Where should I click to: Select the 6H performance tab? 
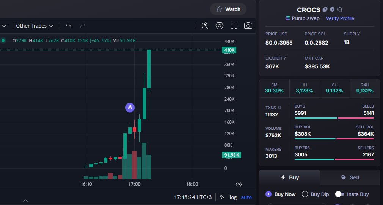pyautogui.click(x=334, y=88)
